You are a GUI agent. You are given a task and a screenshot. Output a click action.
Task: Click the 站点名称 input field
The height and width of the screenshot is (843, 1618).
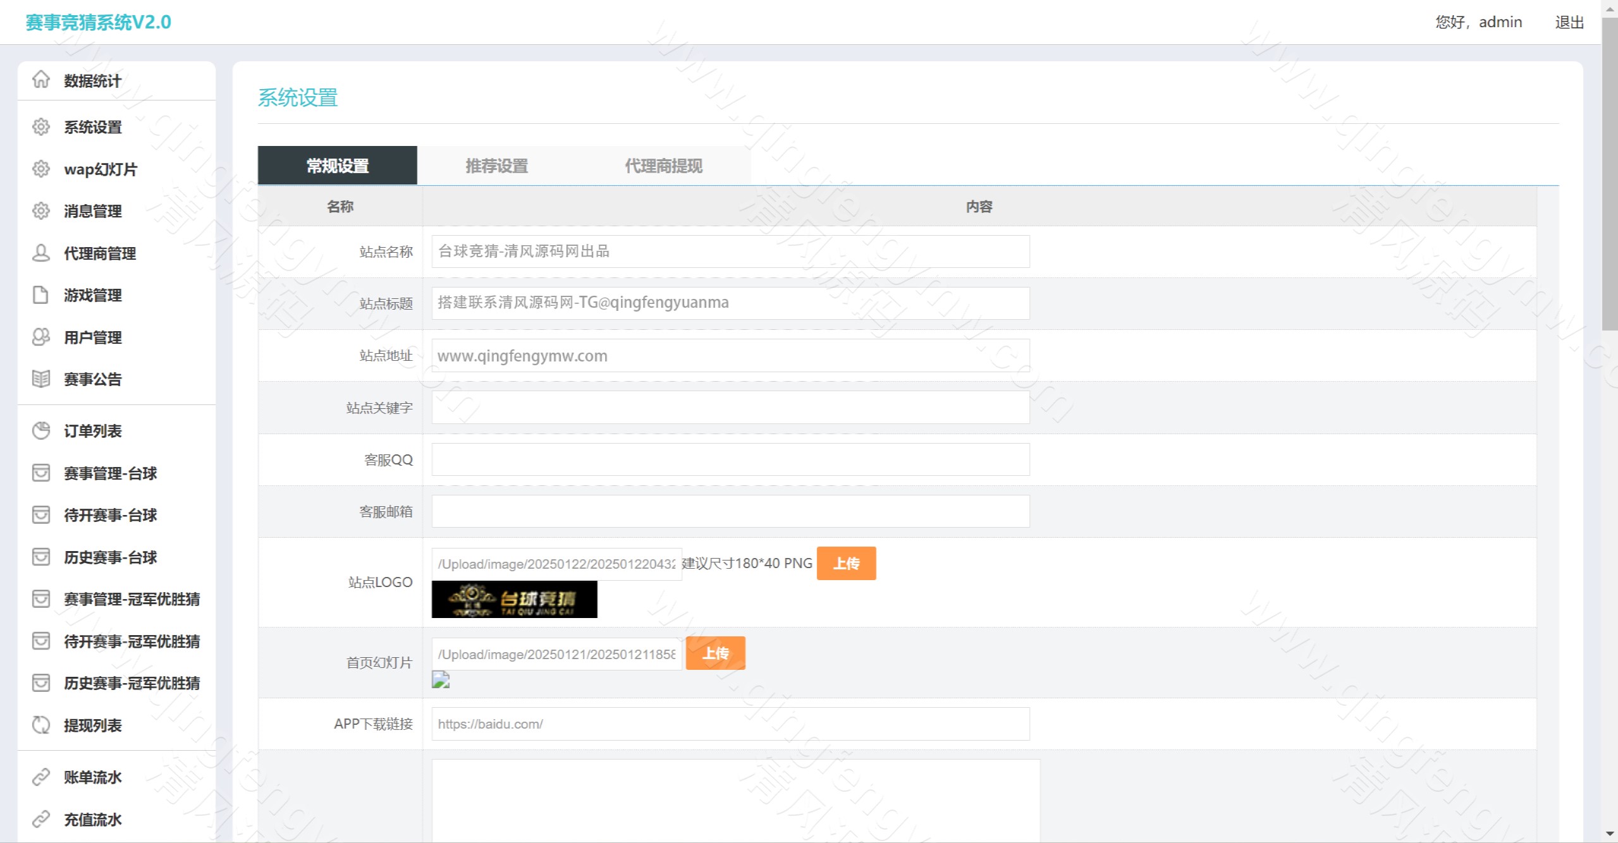(x=730, y=252)
